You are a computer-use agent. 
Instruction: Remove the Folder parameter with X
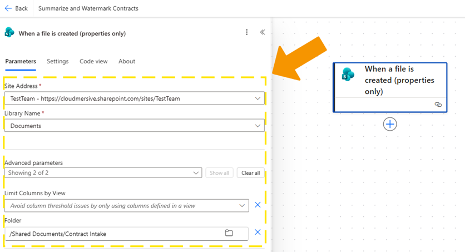coord(258,232)
